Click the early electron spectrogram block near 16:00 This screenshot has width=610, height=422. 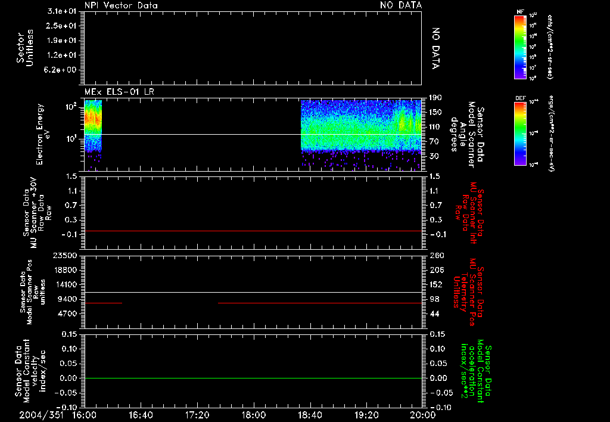pyautogui.click(x=93, y=125)
